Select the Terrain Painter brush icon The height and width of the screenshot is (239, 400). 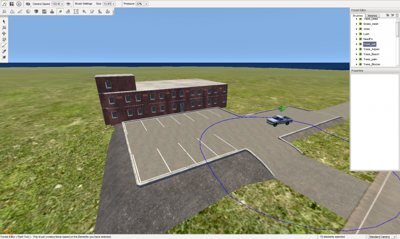pos(20,11)
